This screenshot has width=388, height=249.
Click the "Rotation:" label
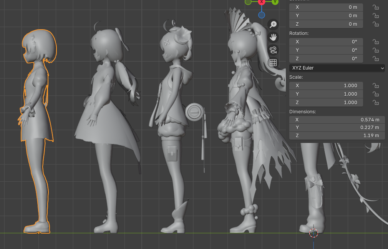pos(298,33)
